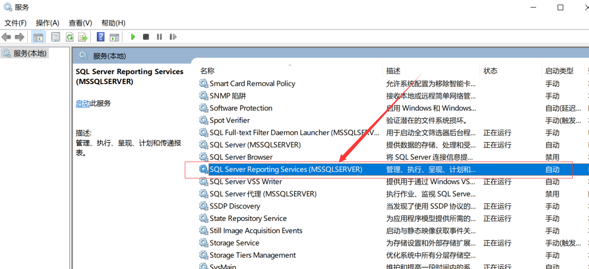
Task: Click gear icon of Storage Service
Action: point(204,243)
